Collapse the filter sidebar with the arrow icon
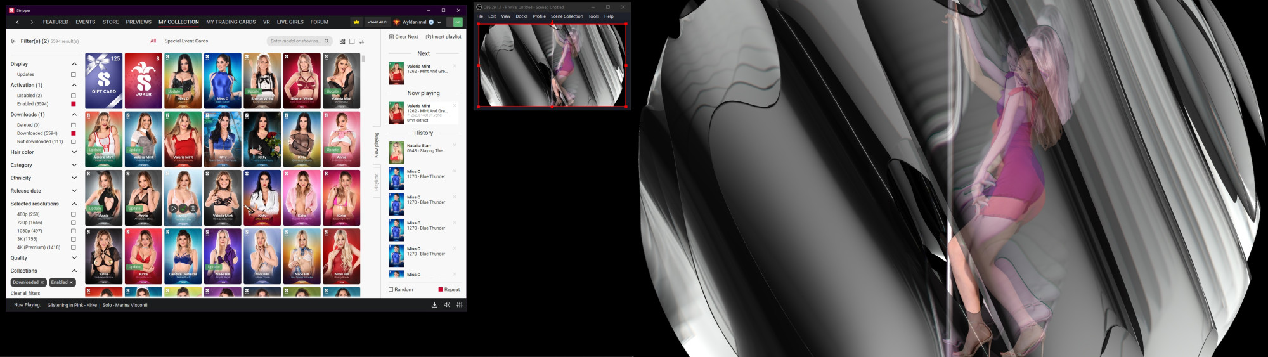 click(x=13, y=41)
